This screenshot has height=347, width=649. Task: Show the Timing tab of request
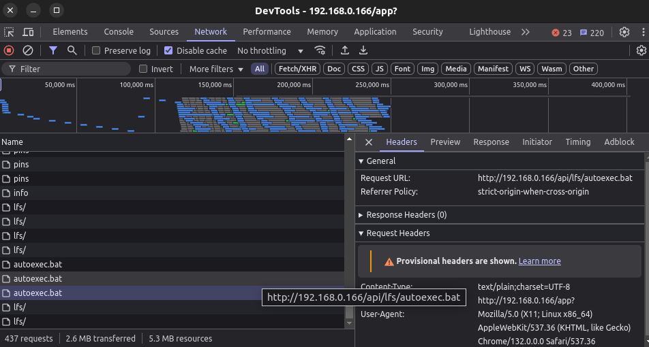click(x=578, y=142)
